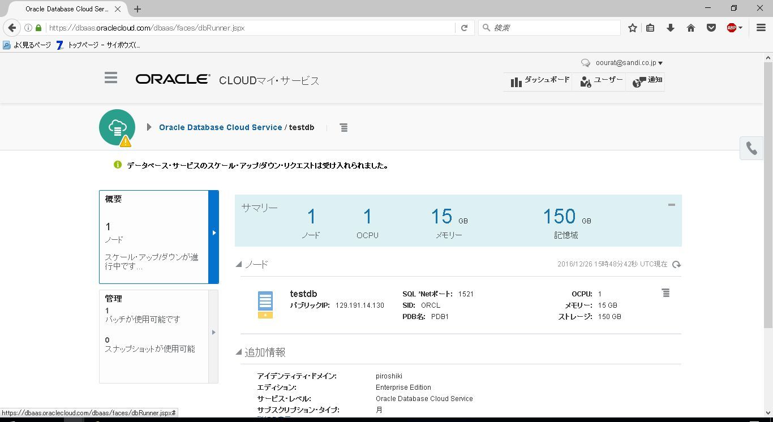Open the よく見るページ bookmark
This screenshot has height=422, width=773.
click(27, 45)
